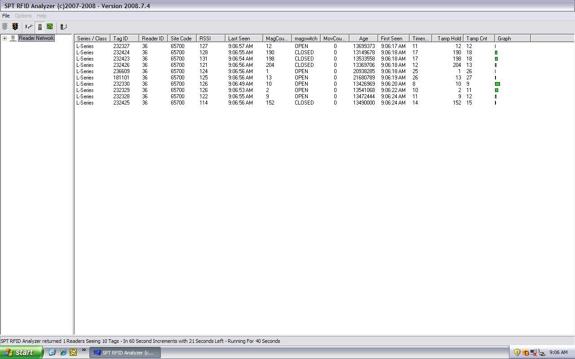Click the signal waveform toolbar icon
The height and width of the screenshot is (359, 575).
coord(29,27)
